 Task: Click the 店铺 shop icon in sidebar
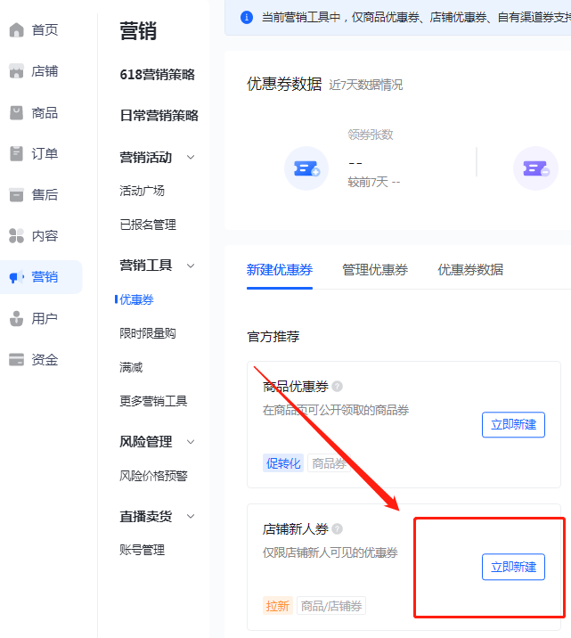click(16, 71)
